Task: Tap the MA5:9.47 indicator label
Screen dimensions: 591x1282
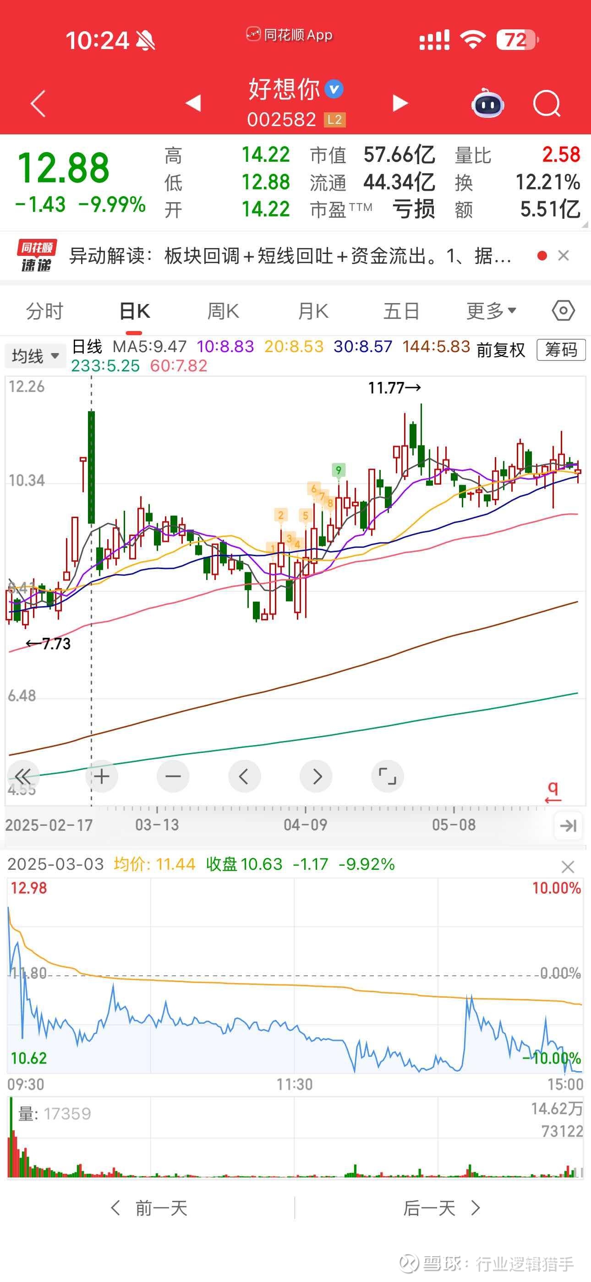Action: [150, 346]
